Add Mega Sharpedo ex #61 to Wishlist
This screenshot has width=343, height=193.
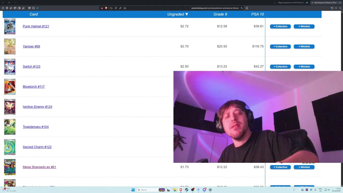304,167
